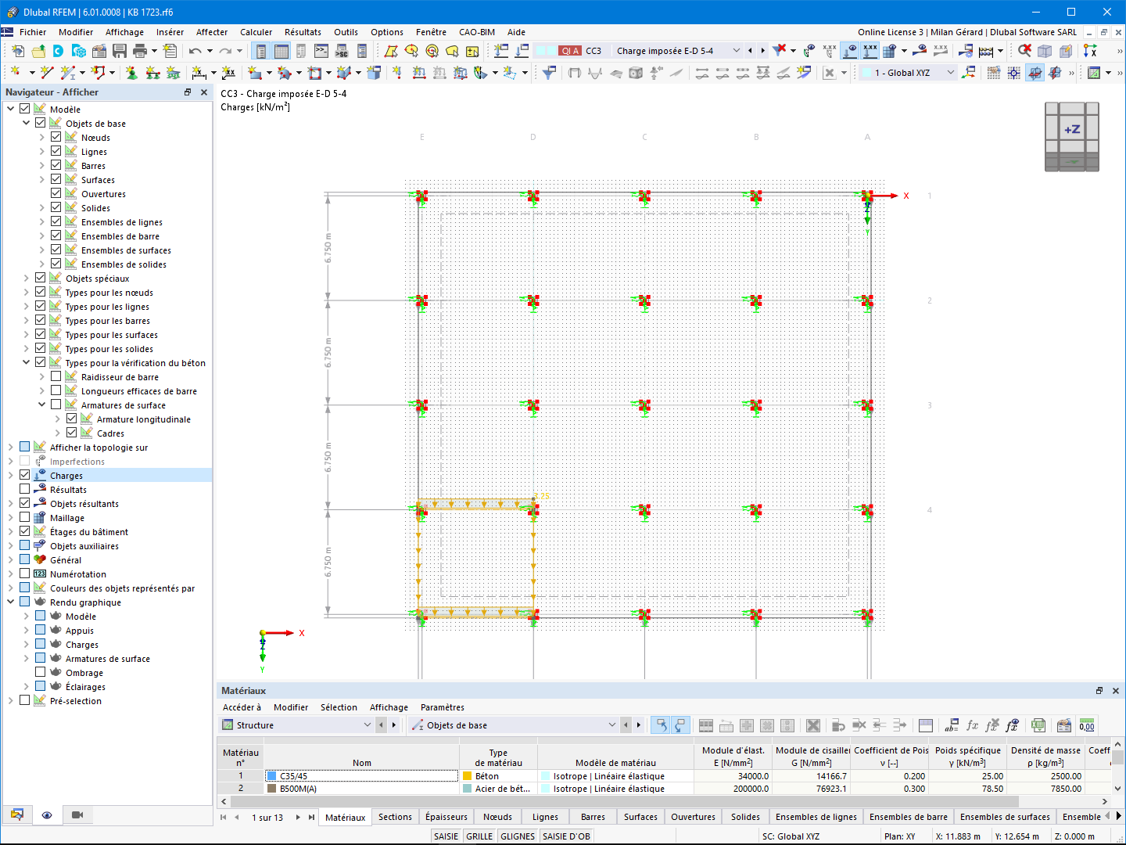This screenshot has height=845, width=1126.
Task: Enable the Résultats checkbox
Action: tap(25, 489)
